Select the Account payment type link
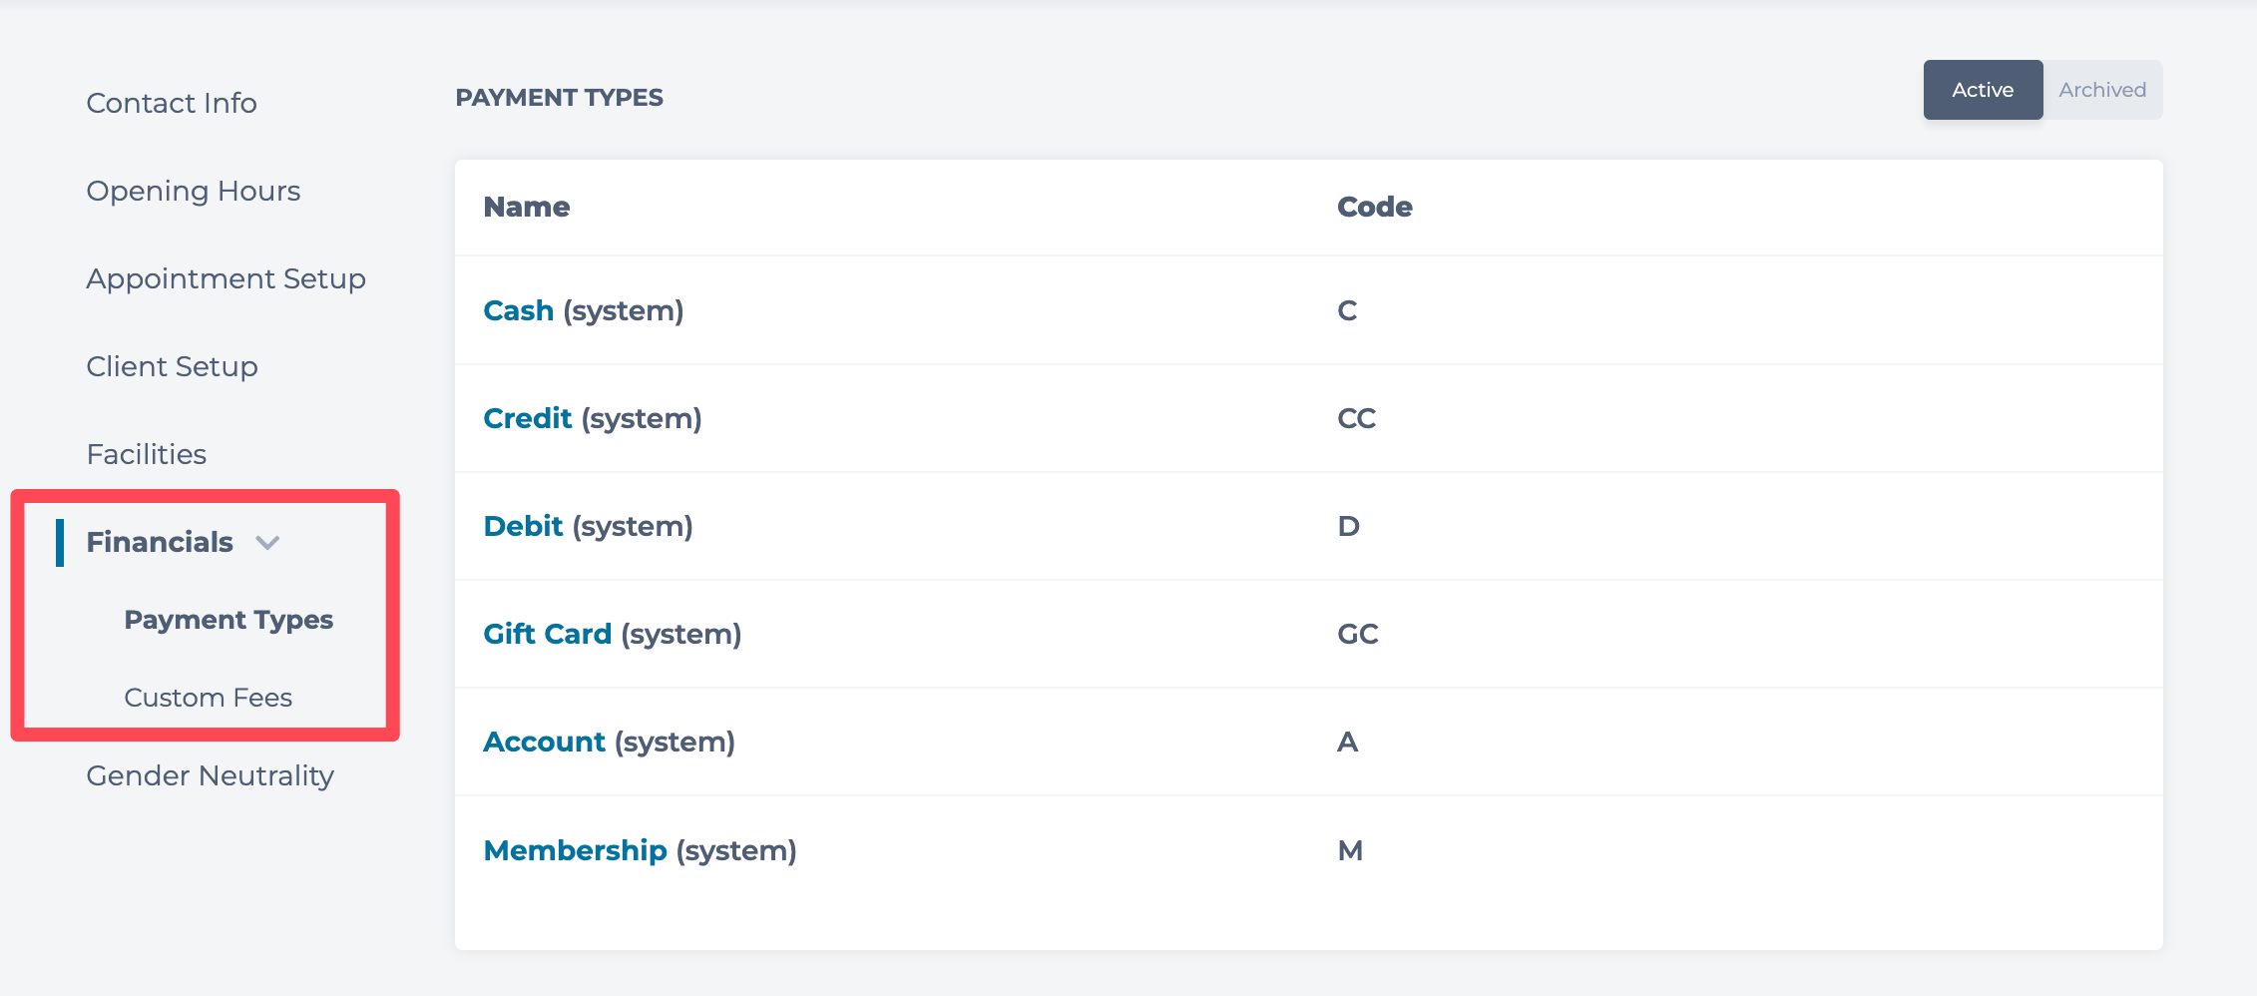This screenshot has height=996, width=2257. [x=544, y=742]
